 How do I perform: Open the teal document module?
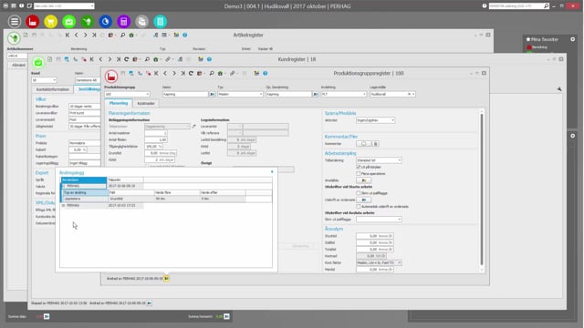(161, 21)
